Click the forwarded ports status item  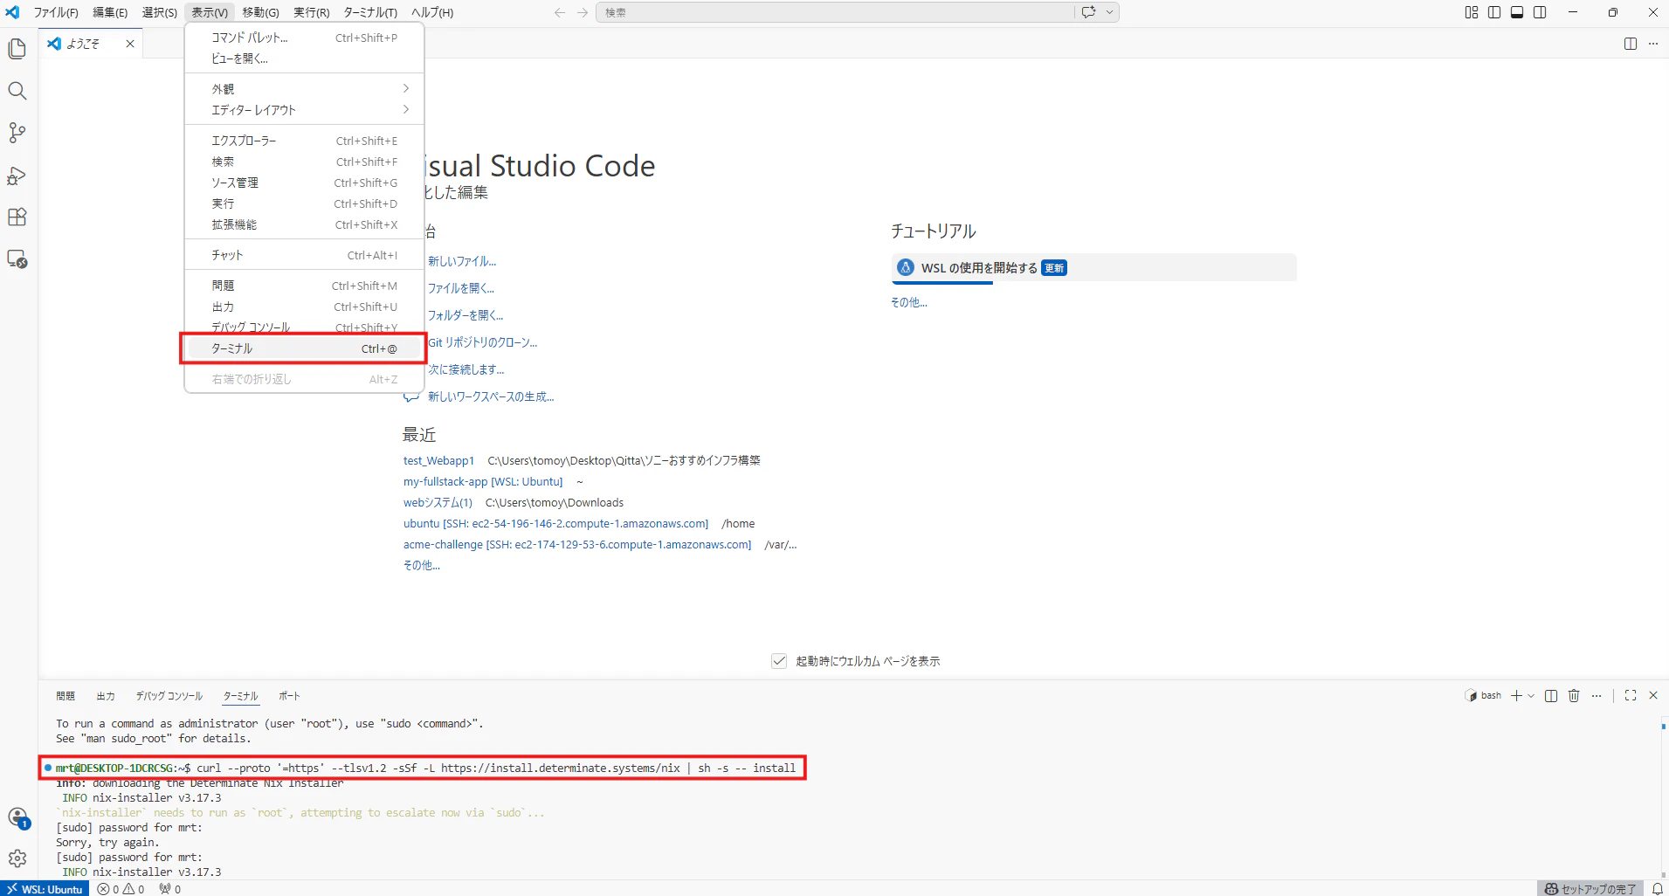(x=170, y=889)
